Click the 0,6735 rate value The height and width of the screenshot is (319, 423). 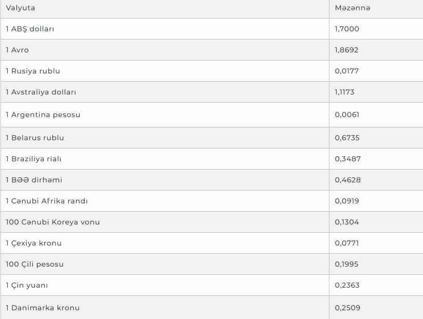[x=347, y=138]
